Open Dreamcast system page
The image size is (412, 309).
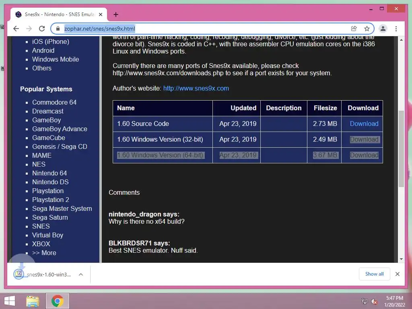48,111
